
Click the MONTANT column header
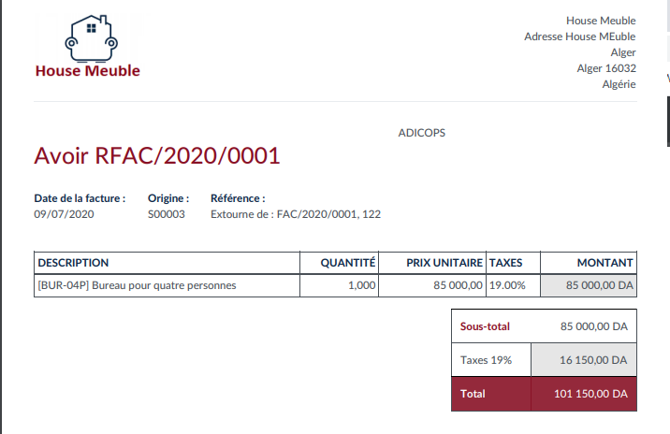(x=604, y=263)
